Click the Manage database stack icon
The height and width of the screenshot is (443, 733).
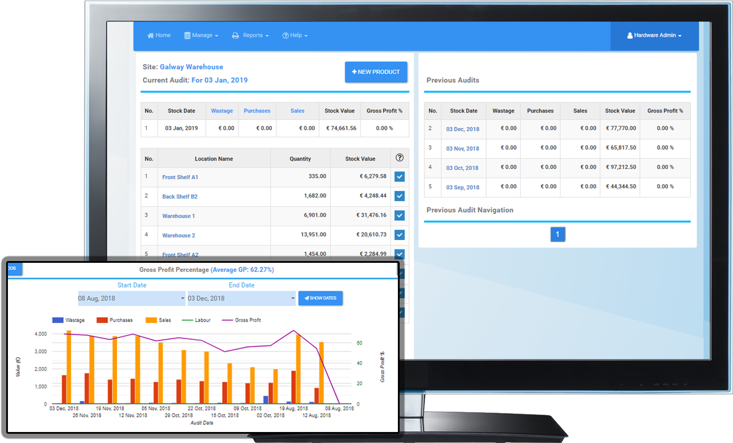188,36
